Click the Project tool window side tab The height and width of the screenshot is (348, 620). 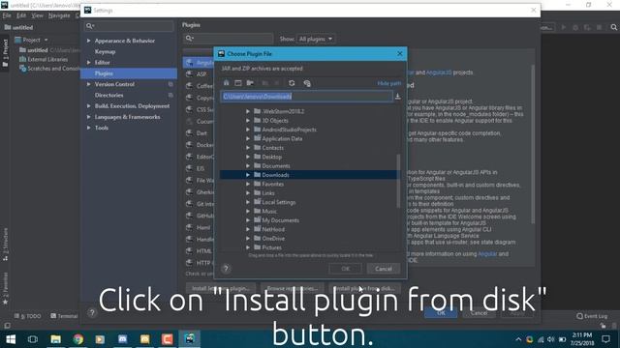5,53
